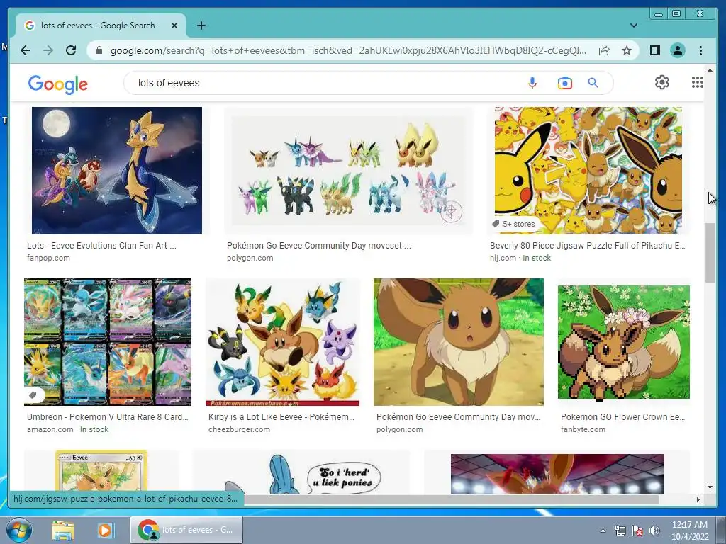Open the network tray icon

click(x=620, y=531)
